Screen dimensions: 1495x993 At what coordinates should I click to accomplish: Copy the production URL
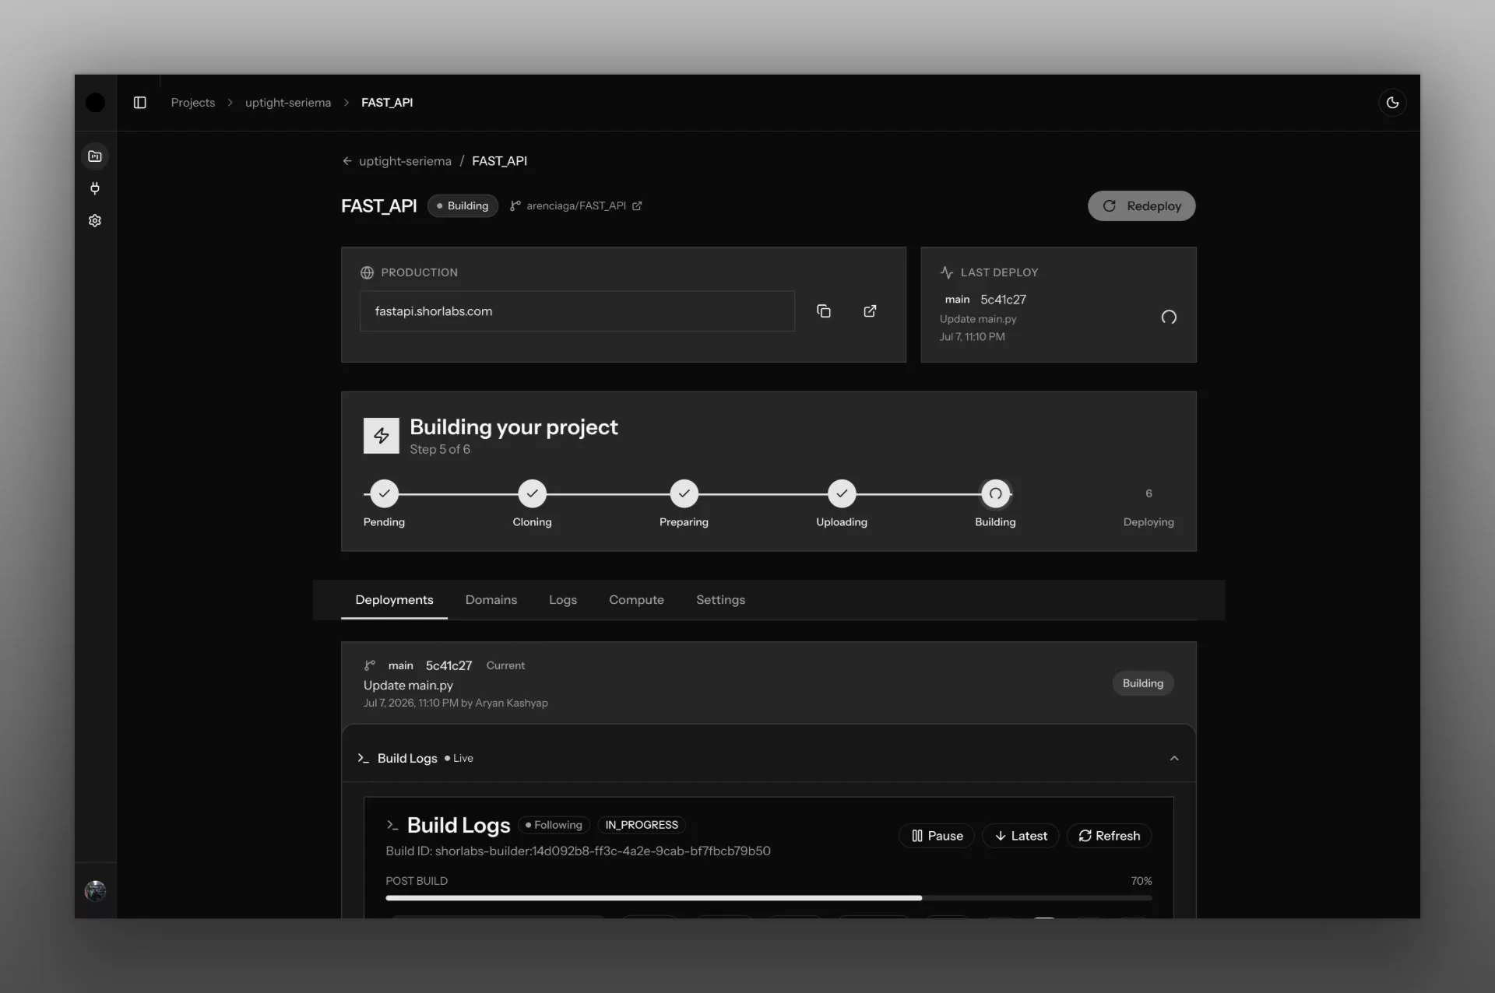pos(824,311)
